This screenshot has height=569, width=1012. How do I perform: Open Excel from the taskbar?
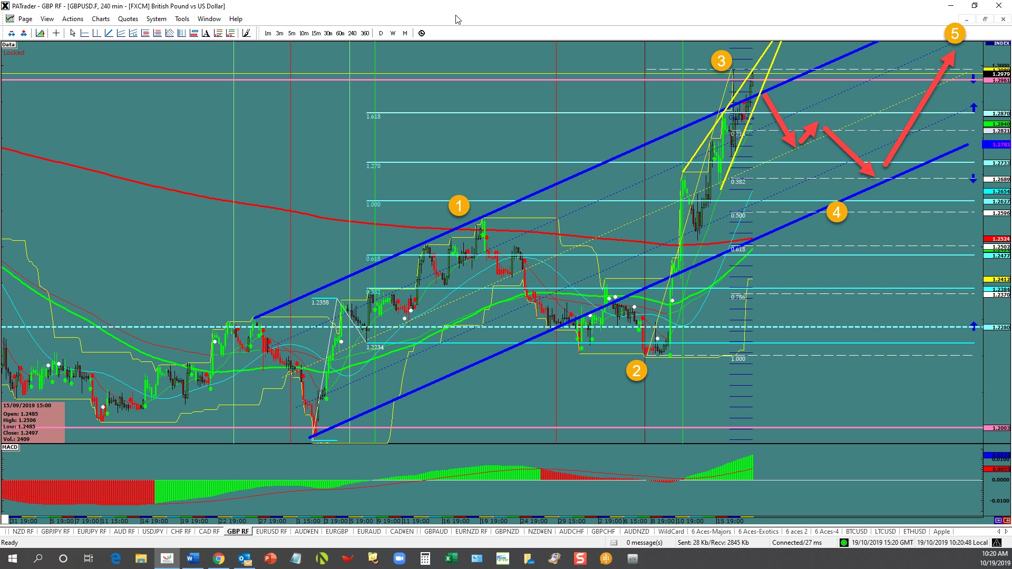point(451,558)
